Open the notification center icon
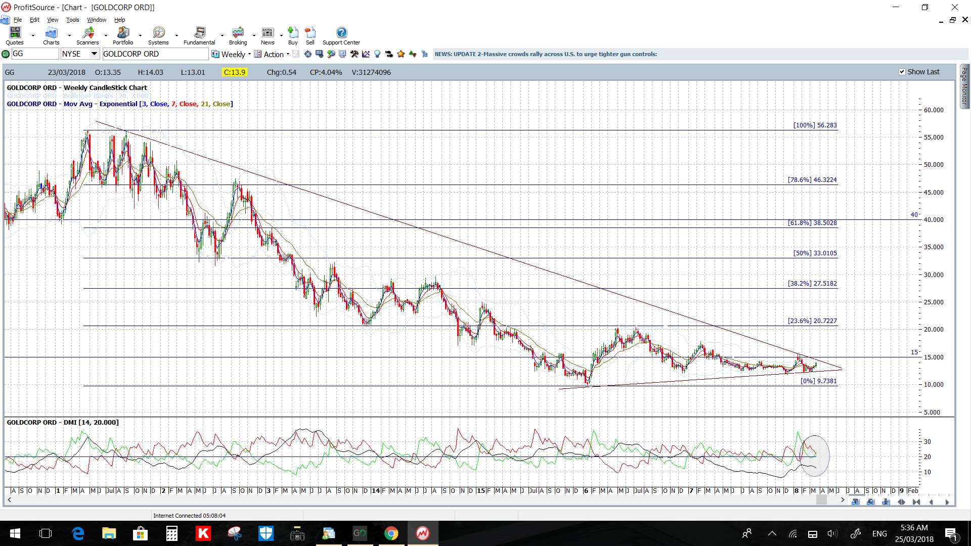Screen dimensions: 971x546 point(951,533)
